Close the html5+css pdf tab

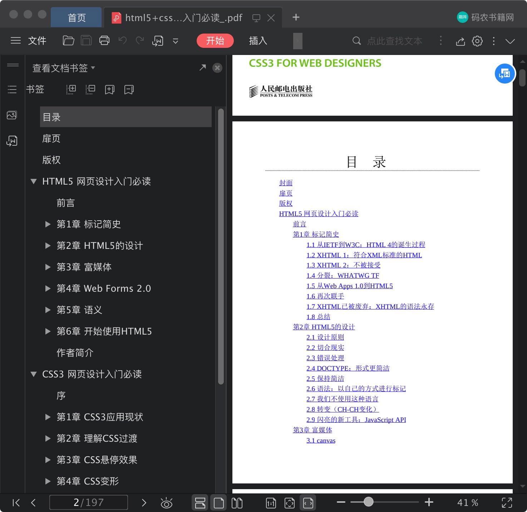point(271,18)
